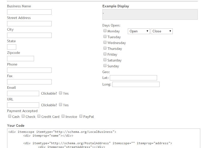Check the URL clickable Yes checkbox

click(60, 105)
